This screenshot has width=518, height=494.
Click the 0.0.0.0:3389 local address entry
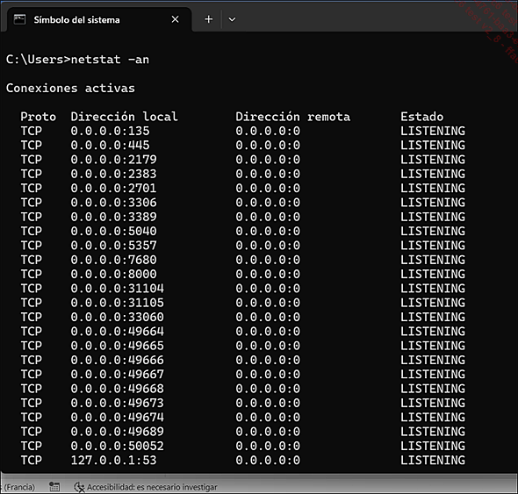tap(113, 217)
